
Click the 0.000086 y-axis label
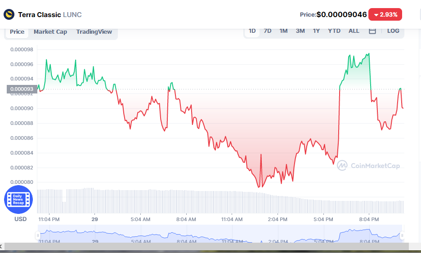point(22,138)
